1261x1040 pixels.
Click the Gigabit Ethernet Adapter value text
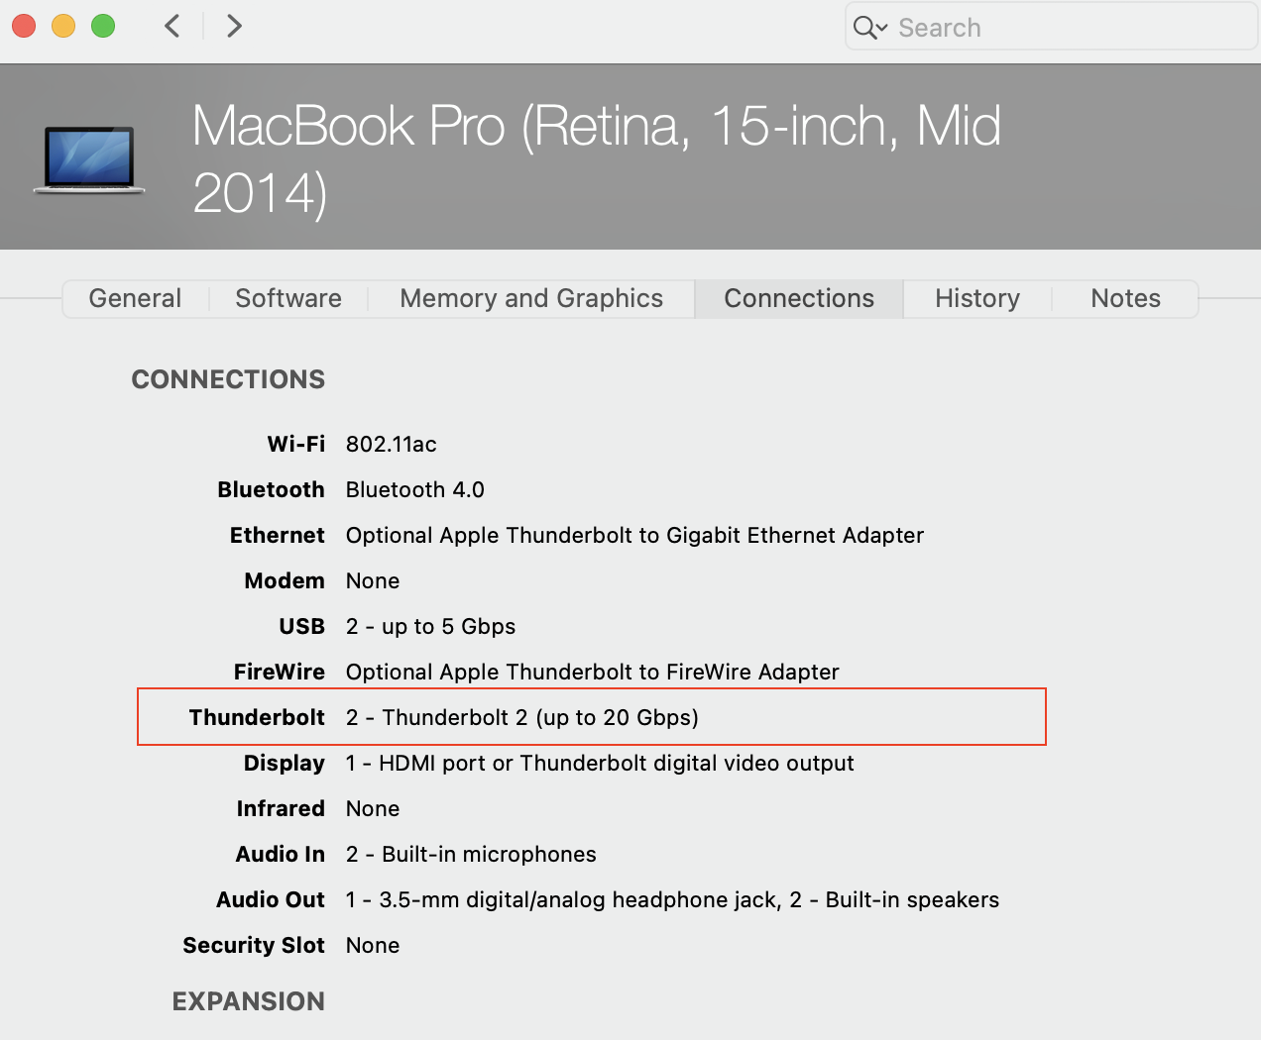point(635,535)
